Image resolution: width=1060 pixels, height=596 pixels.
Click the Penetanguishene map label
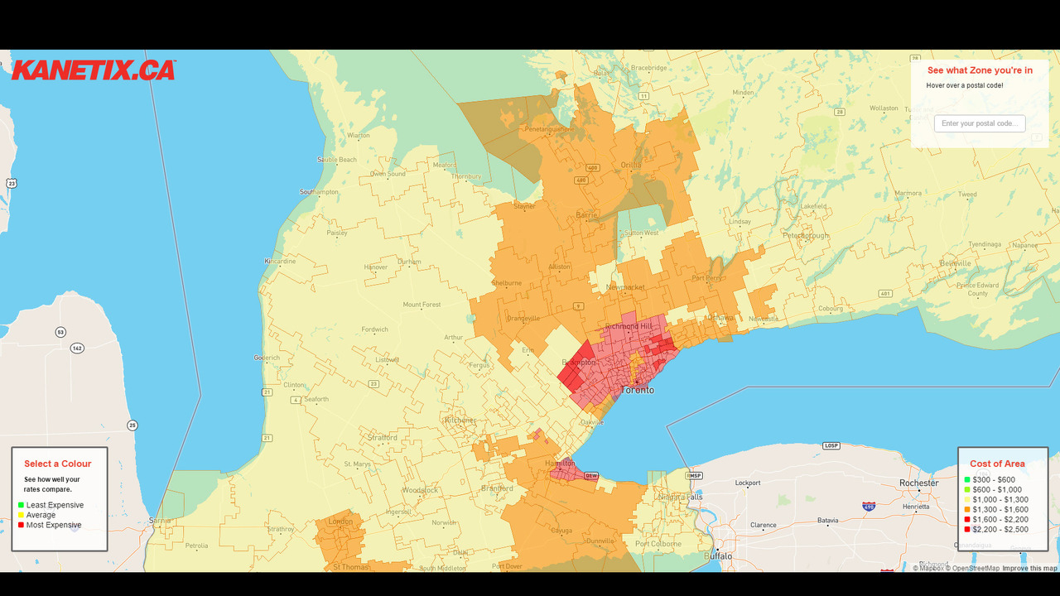[x=549, y=128]
